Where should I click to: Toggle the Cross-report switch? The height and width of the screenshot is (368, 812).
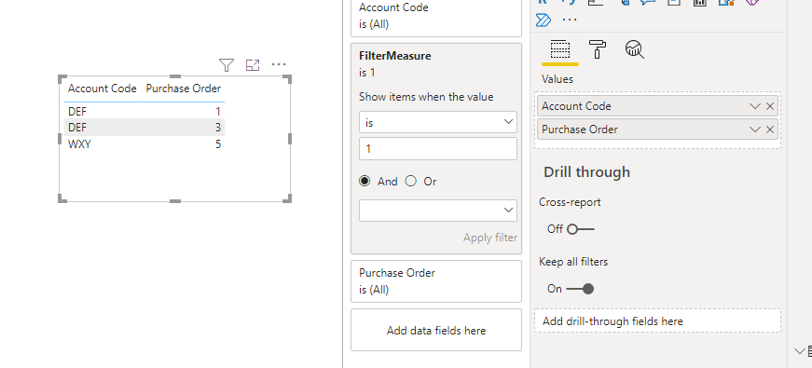[581, 229]
